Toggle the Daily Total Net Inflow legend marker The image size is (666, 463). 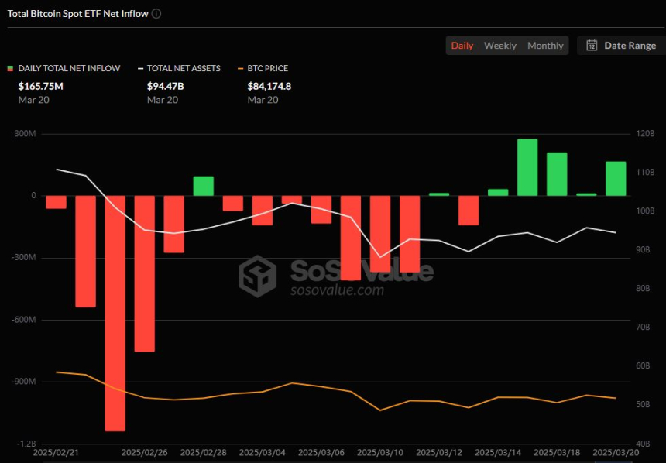(10, 68)
